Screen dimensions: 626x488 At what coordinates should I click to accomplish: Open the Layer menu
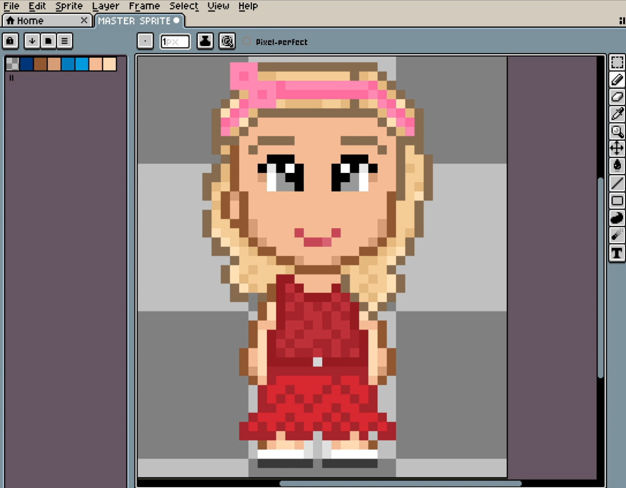pyautogui.click(x=106, y=6)
